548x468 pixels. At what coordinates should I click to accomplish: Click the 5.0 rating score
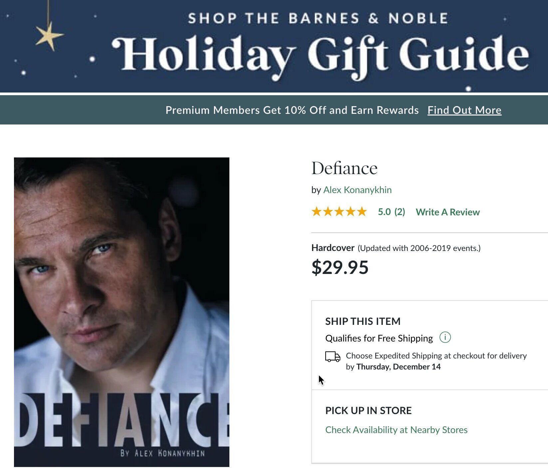[x=384, y=212]
